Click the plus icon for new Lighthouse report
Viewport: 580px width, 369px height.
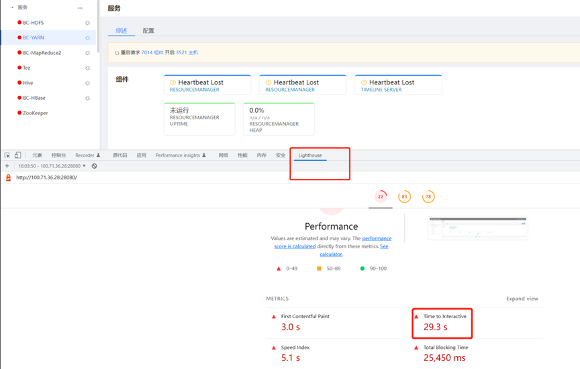(7, 166)
